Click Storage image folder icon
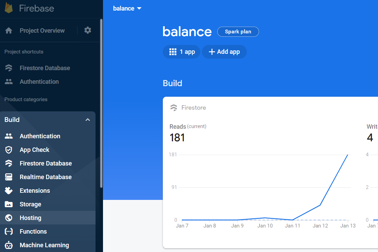Screen dimensions: 378x252 pyautogui.click(x=9, y=204)
